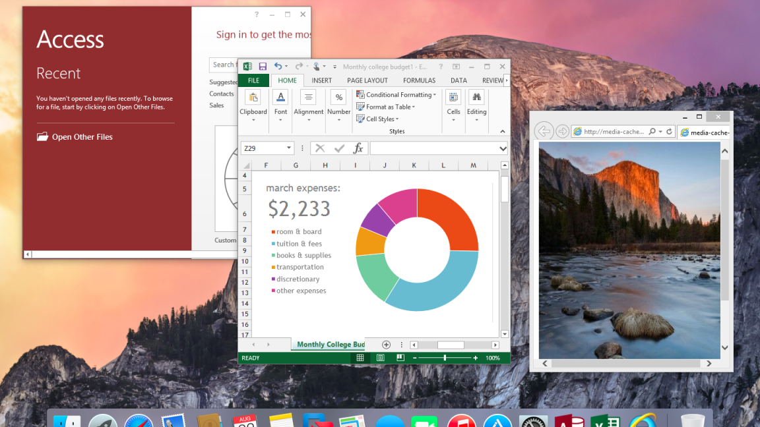This screenshot has width=760, height=427.
Task: Add a new sheet with the plus button
Action: coord(387,345)
